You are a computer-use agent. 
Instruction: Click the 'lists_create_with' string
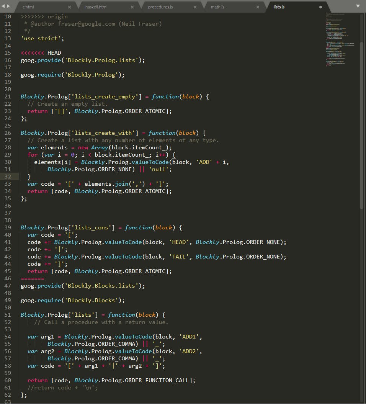103,133
